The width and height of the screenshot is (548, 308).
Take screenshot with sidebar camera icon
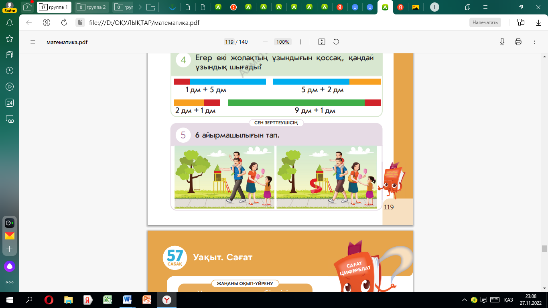click(x=10, y=119)
